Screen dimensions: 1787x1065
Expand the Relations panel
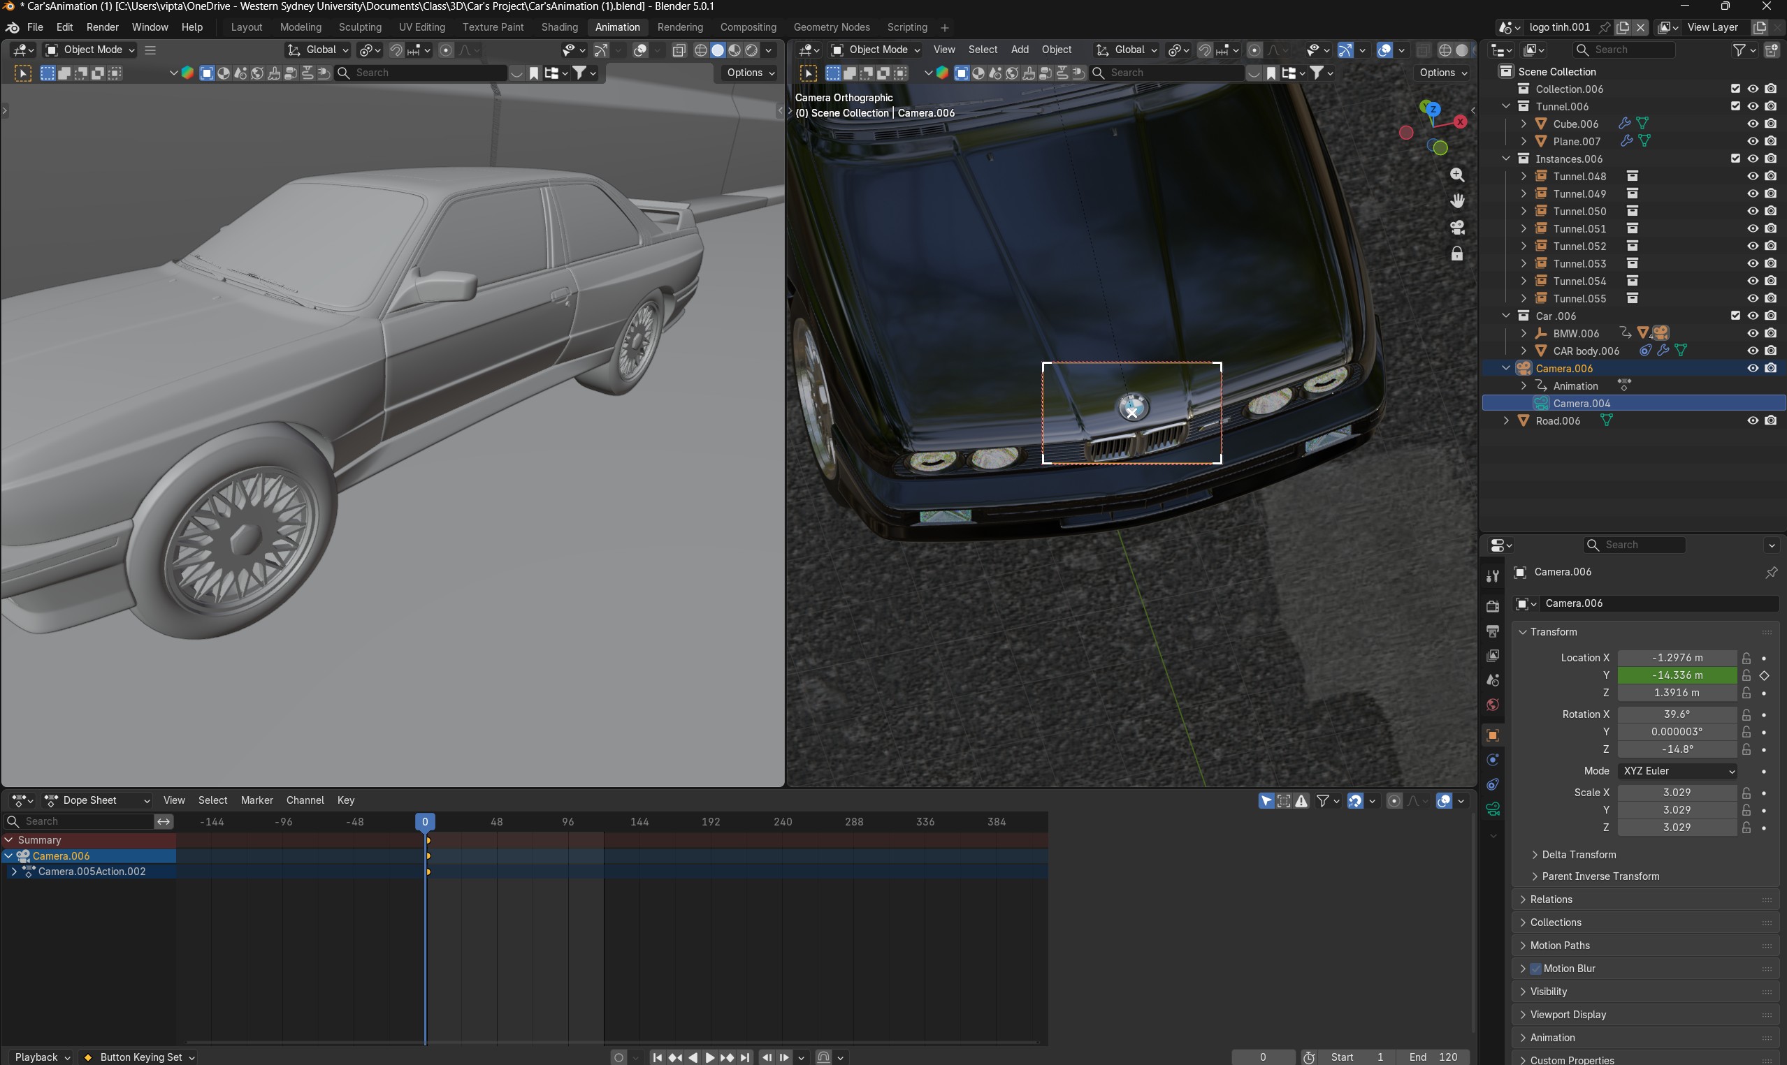point(1550,900)
